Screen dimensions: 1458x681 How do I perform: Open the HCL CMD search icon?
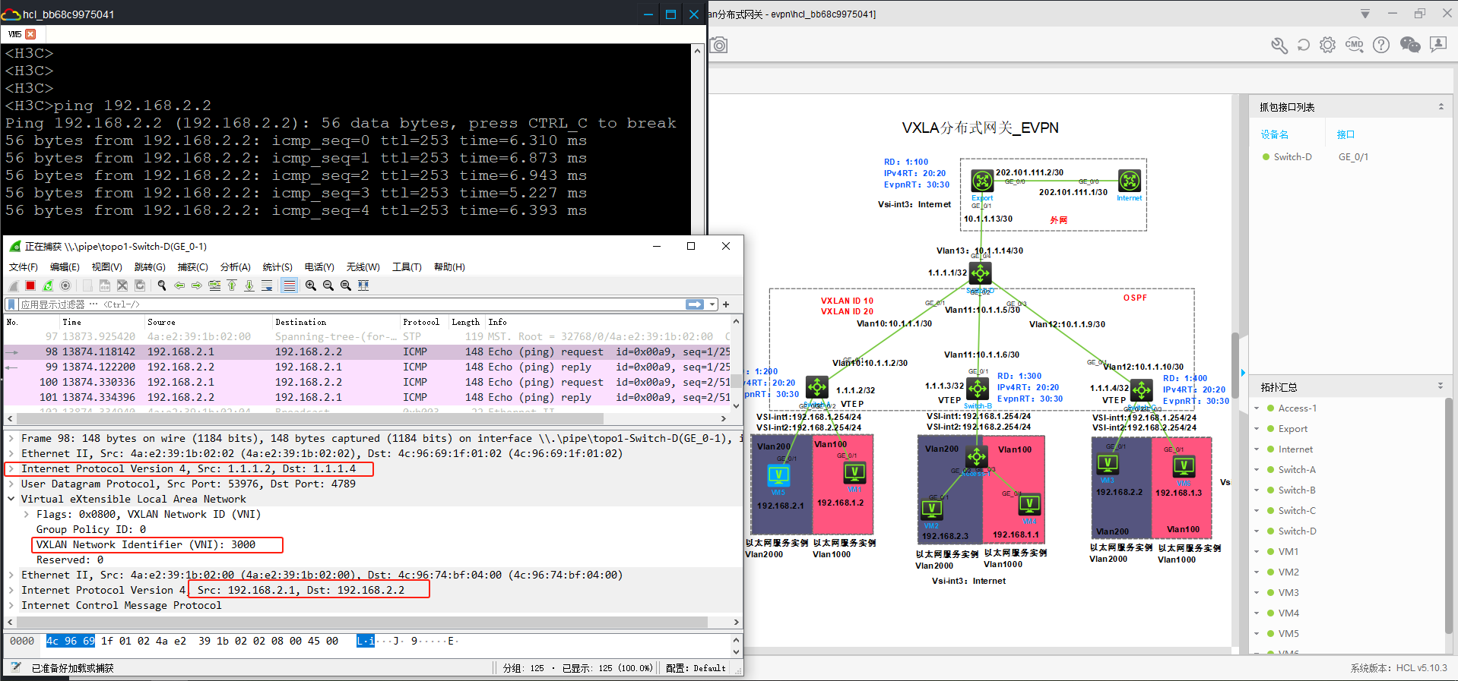[x=1354, y=45]
